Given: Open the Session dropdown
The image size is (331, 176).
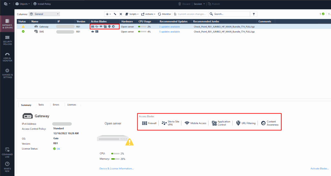Looking at the screenshot, I should [x=199, y=4].
